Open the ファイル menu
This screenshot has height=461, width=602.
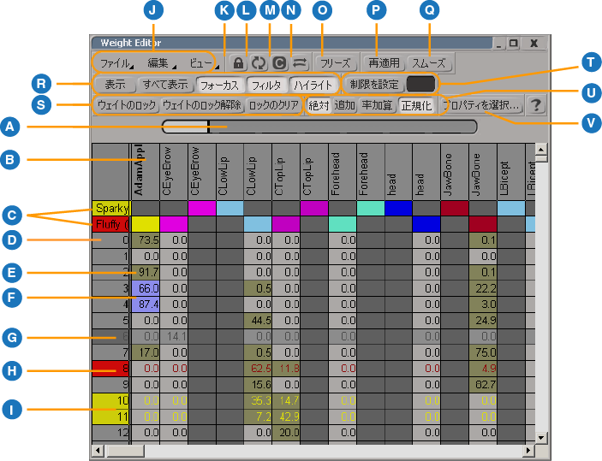116,63
